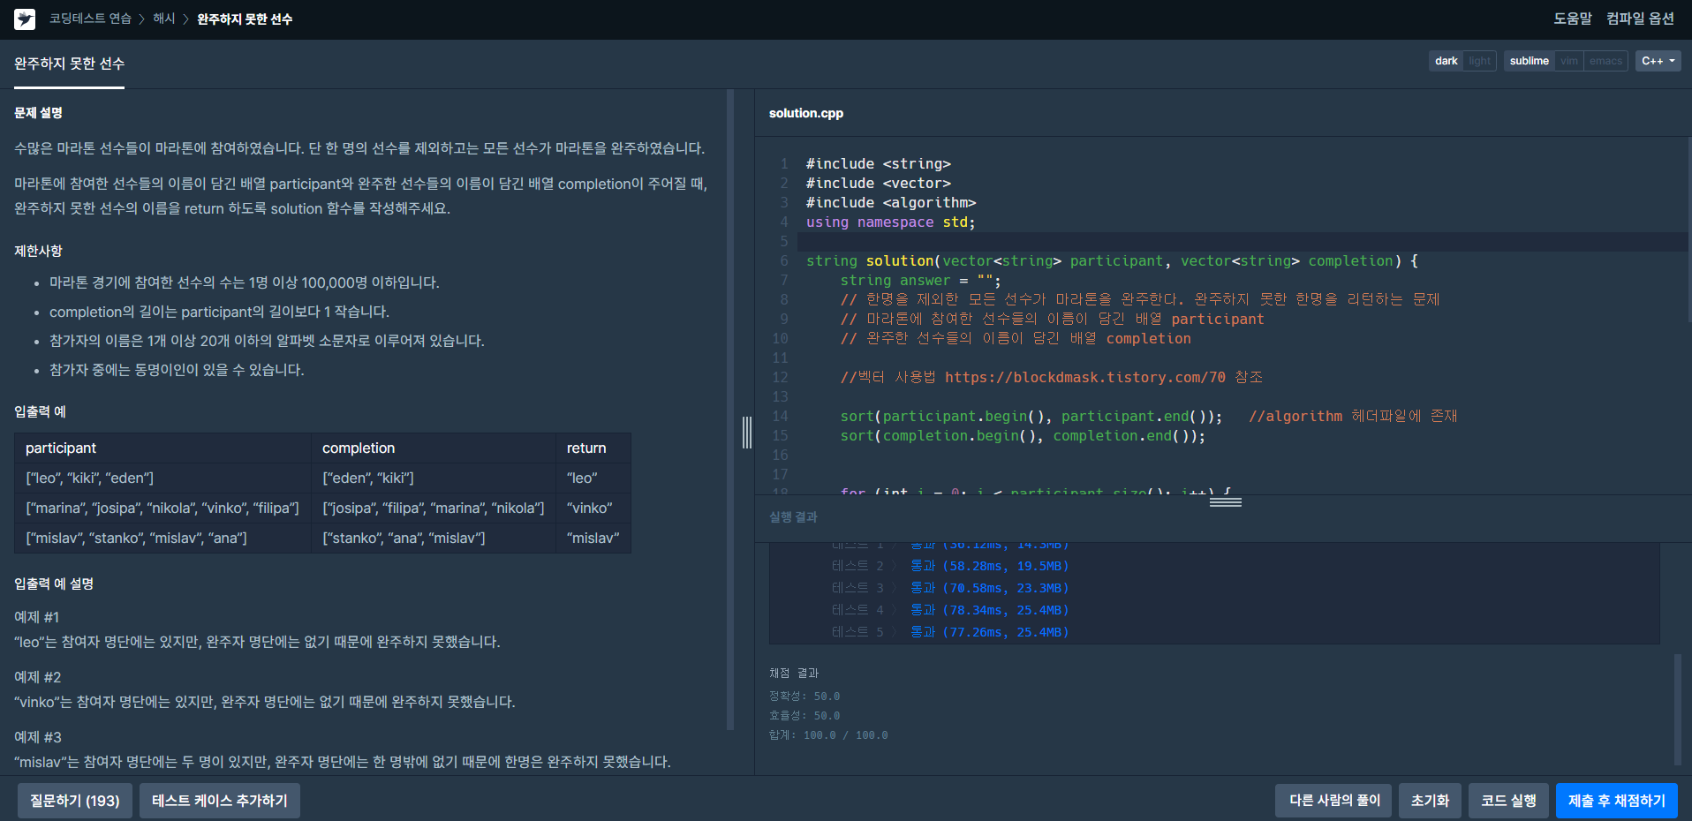This screenshot has width=1692, height=821.
Task: Click the 실행 결과 panel header
Action: pyautogui.click(x=793, y=517)
